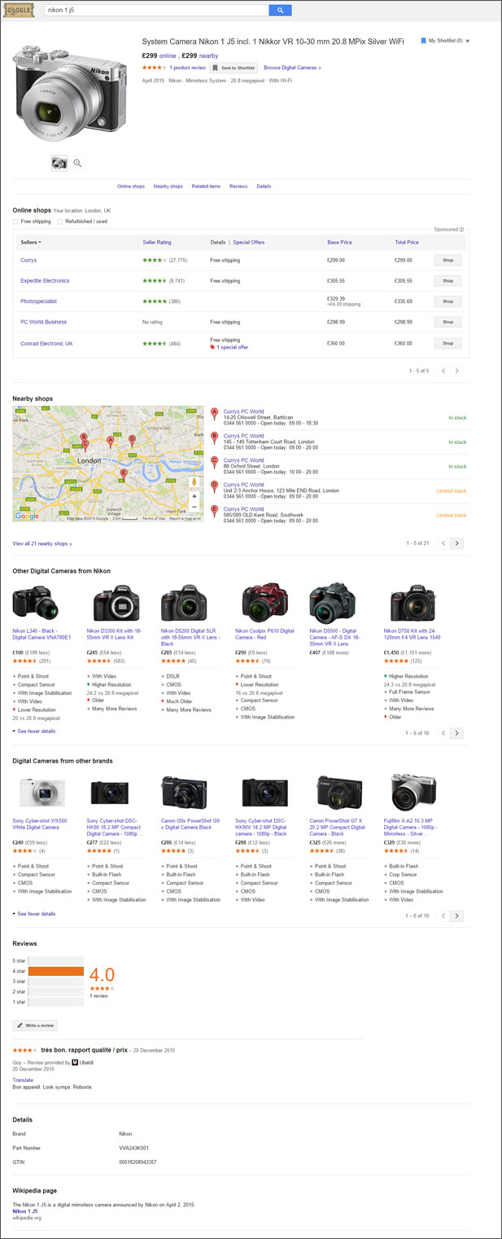Click the Sponsored info icon
The width and height of the screenshot is (502, 1239).
tap(461, 230)
